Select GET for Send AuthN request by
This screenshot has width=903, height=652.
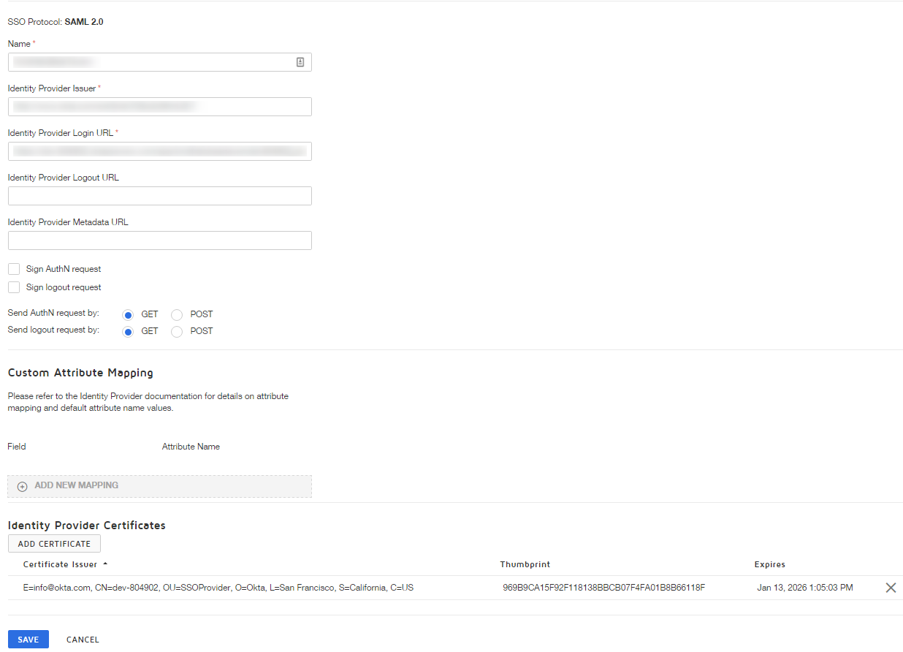129,314
